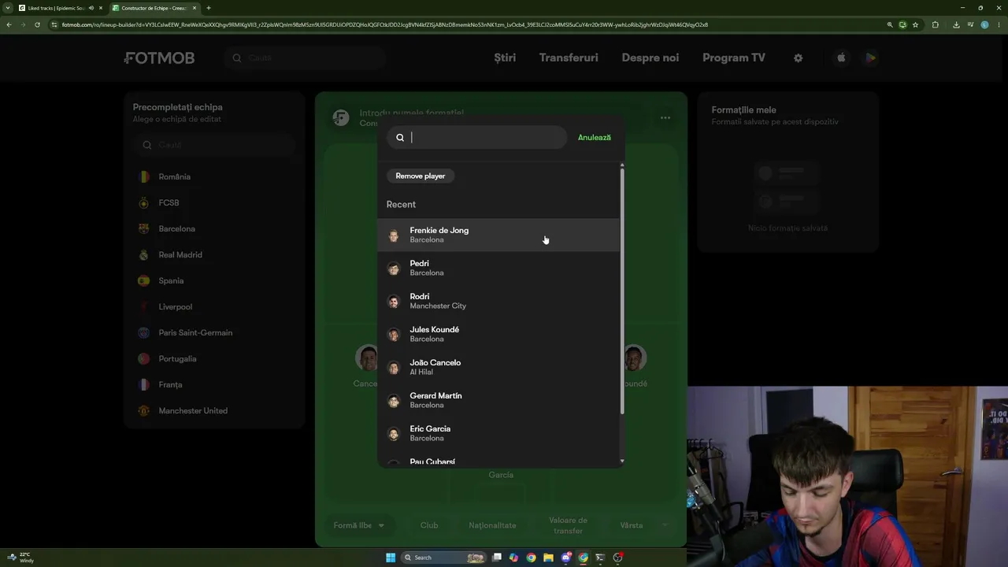Viewport: 1008px width, 567px height.
Task: Open the lineup three-dots options menu
Action: coord(665,118)
